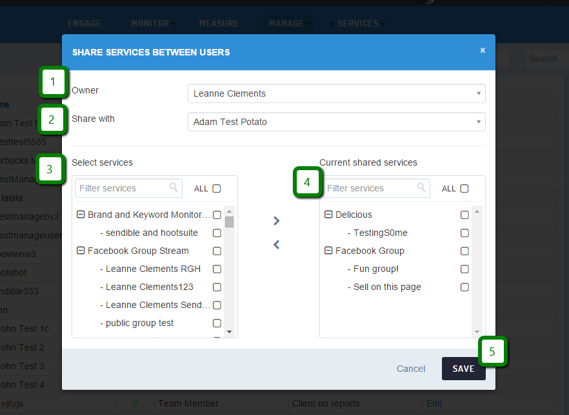Image resolution: width=569 pixels, height=415 pixels.
Task: Open the MANAGE menu in the background nav
Action: pos(289,24)
